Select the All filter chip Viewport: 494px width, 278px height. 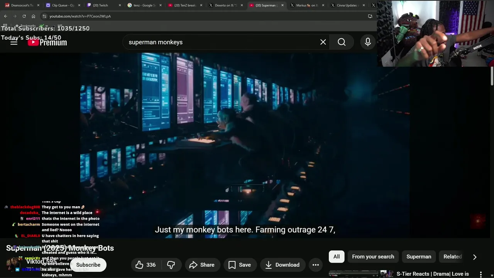click(x=337, y=257)
